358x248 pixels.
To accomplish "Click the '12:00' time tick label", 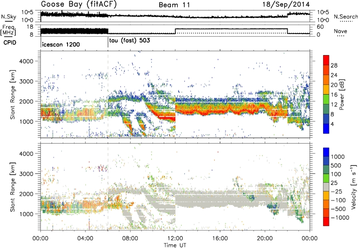I will tap(175, 239).
